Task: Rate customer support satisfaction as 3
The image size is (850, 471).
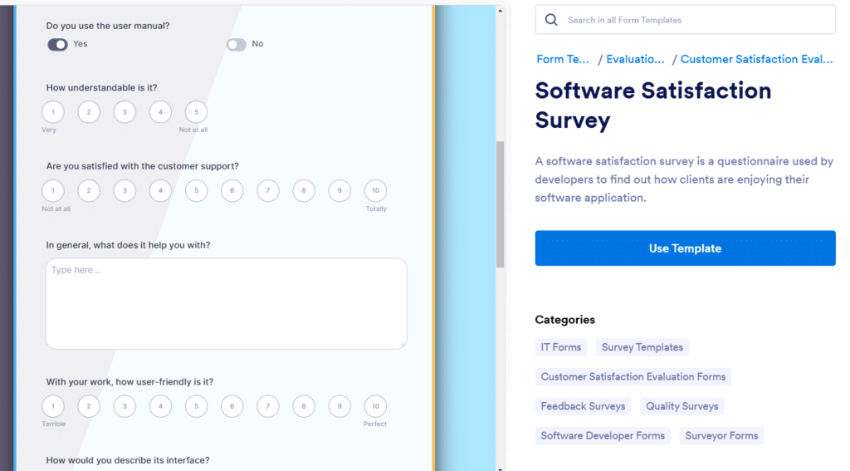Action: [125, 190]
